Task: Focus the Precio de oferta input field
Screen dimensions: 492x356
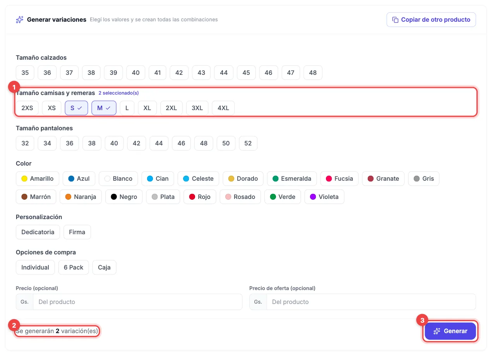Action: pos(371,302)
